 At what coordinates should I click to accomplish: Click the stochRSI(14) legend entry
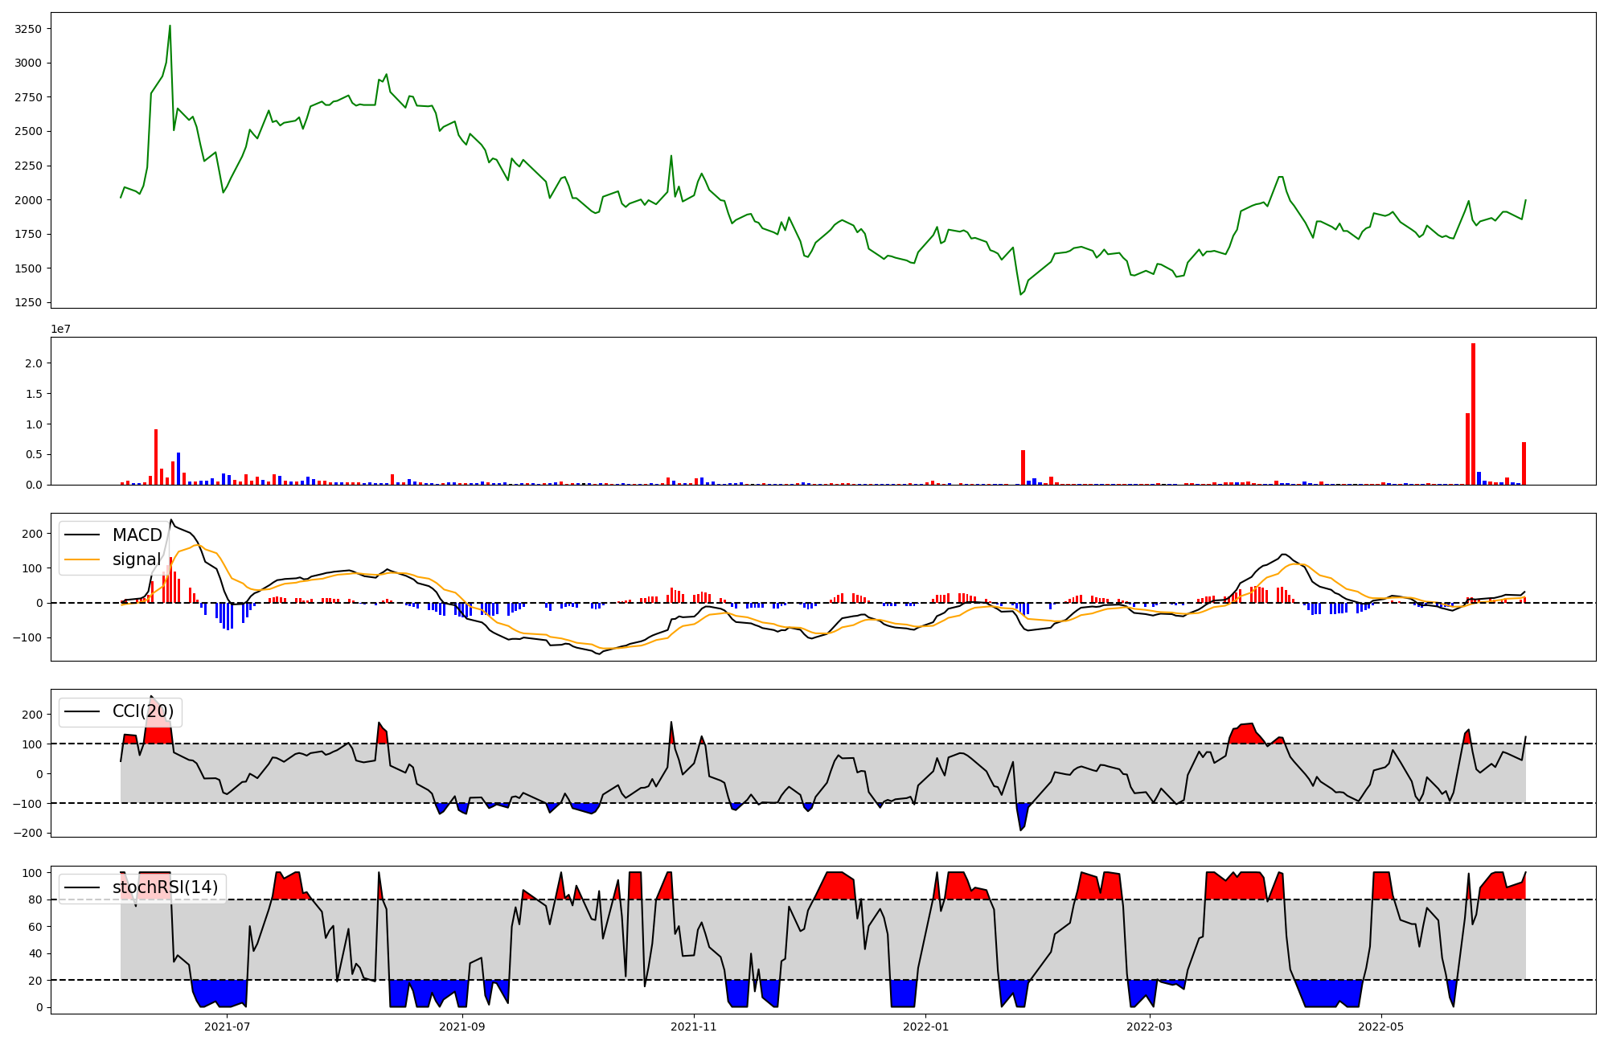tap(165, 887)
